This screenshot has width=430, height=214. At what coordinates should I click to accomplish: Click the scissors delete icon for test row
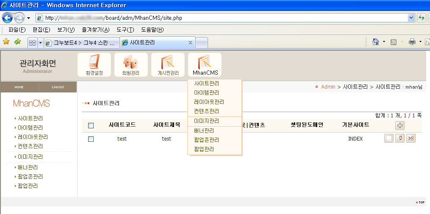pos(411,138)
